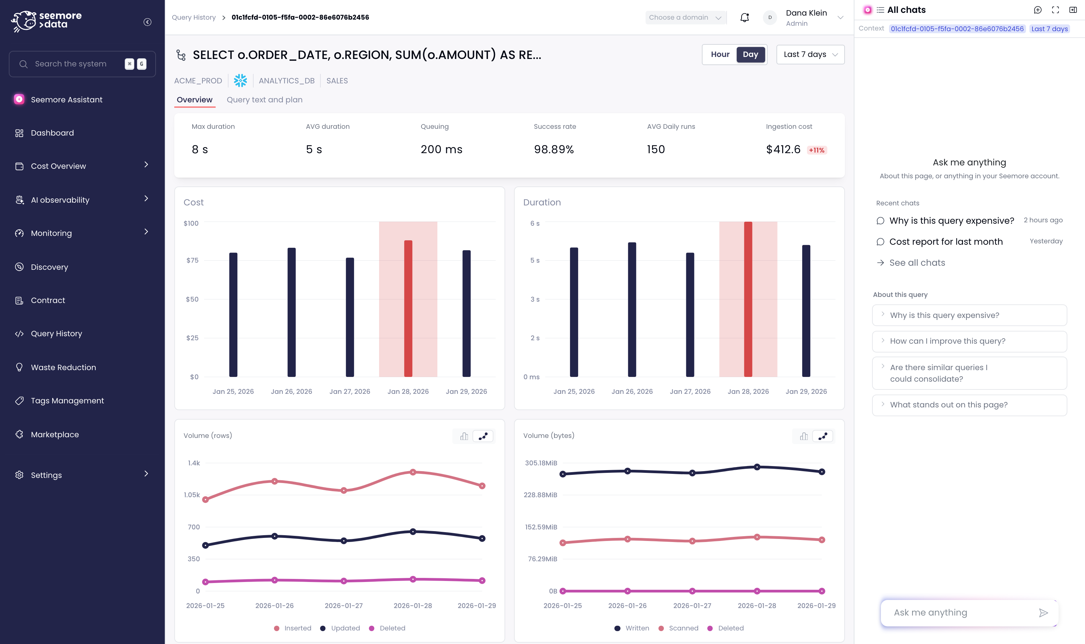Switch to the Overview tab
Viewport: 1085px width, 644px height.
tap(194, 100)
